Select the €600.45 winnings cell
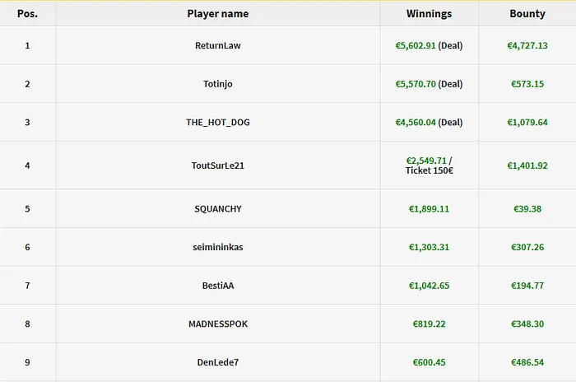Image resolution: width=576 pixels, height=382 pixels. click(x=429, y=362)
